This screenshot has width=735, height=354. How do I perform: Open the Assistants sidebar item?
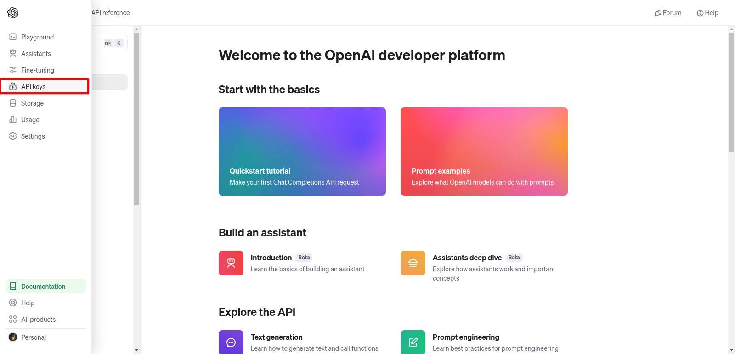point(36,54)
